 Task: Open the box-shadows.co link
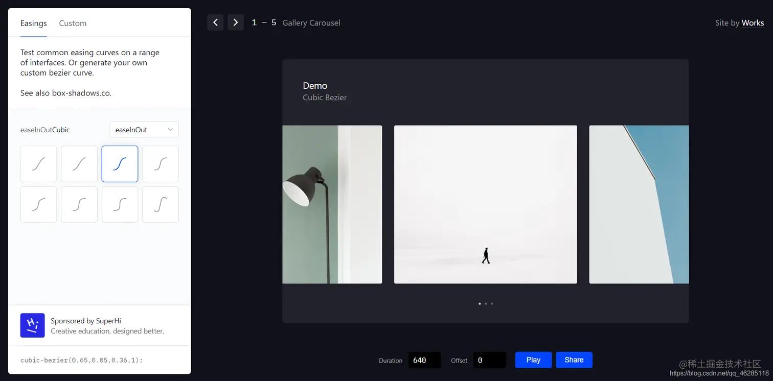coord(81,93)
